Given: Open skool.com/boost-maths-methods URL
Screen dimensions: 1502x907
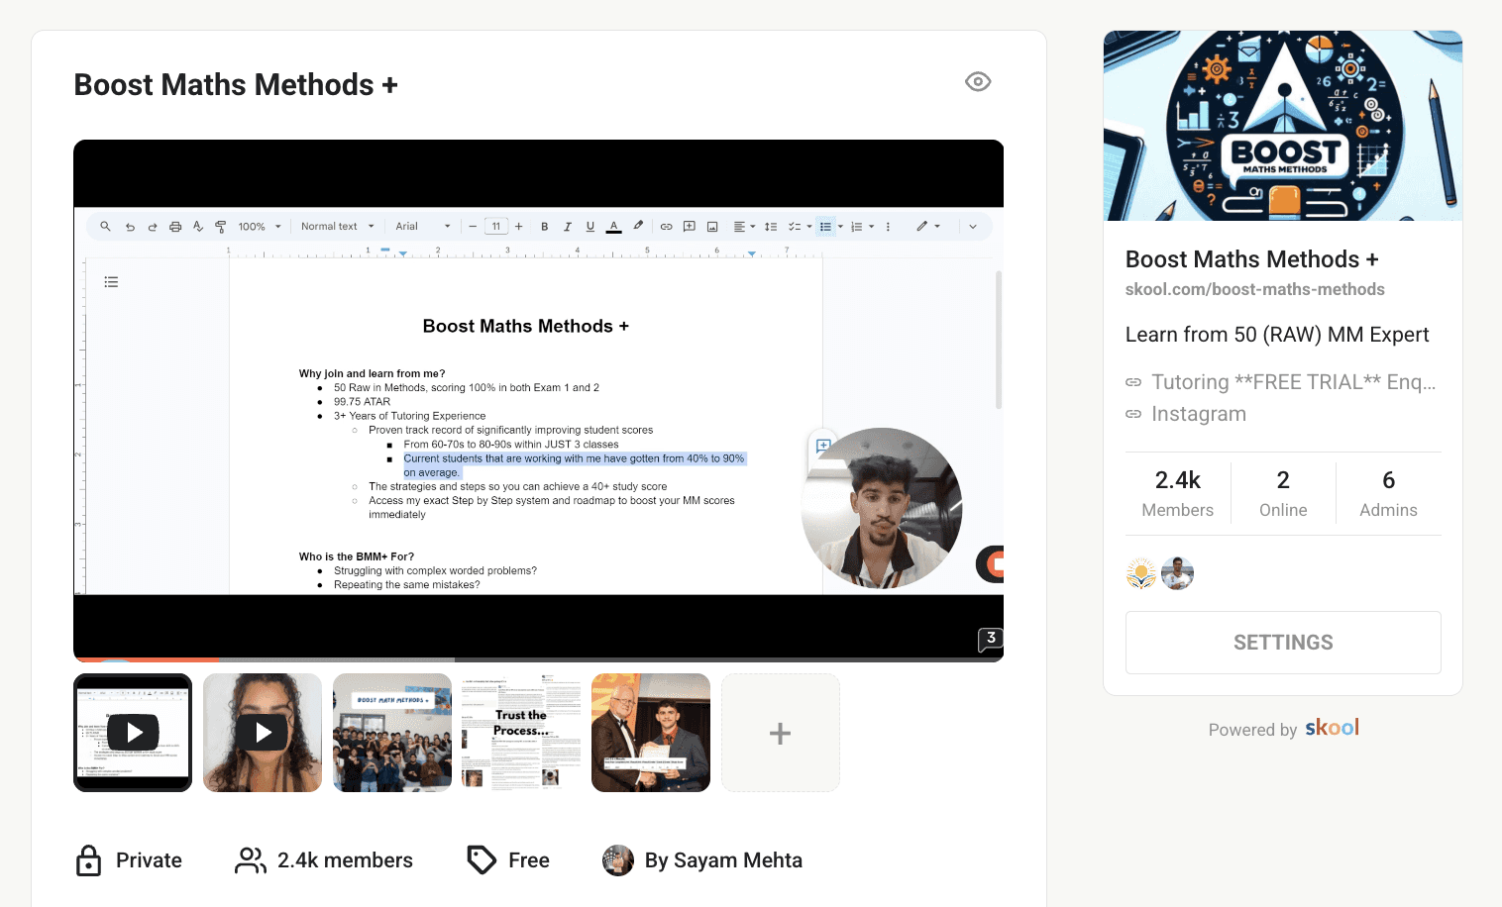Looking at the screenshot, I should pyautogui.click(x=1255, y=289).
